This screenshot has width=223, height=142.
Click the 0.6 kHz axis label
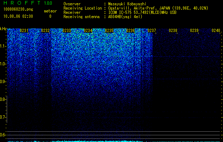3,135
